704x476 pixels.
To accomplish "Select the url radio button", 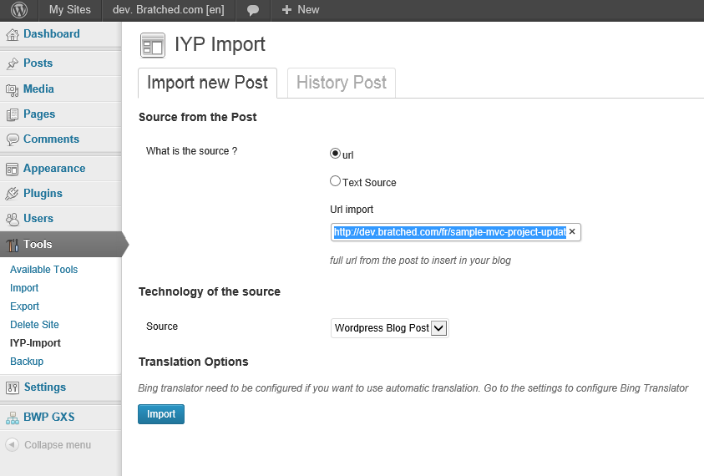I will point(335,154).
